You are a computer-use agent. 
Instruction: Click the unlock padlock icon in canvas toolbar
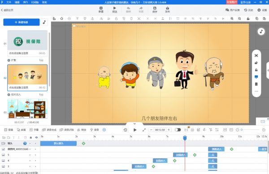click(x=248, y=18)
